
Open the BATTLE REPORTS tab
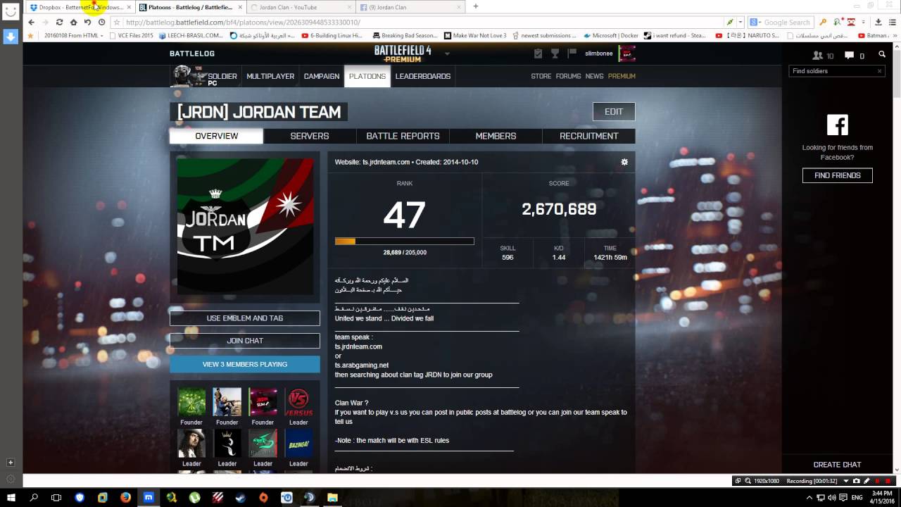[403, 136]
